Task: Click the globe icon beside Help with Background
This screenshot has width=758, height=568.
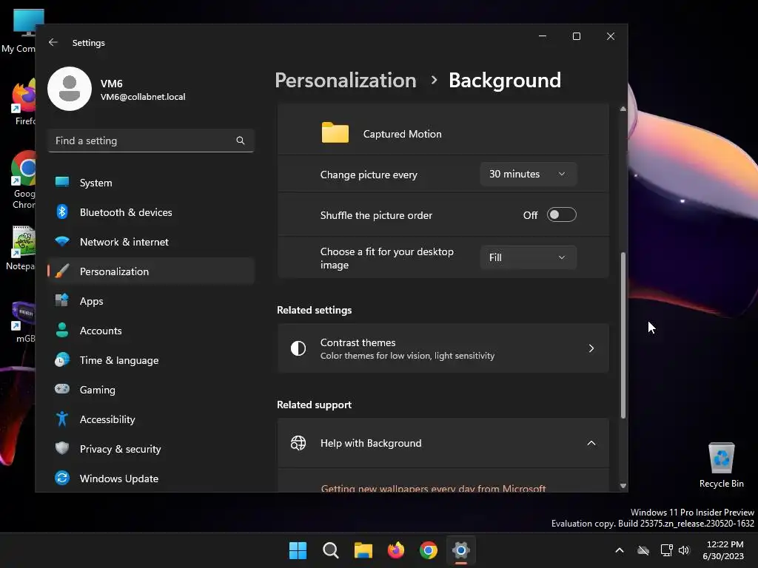Action: click(298, 443)
